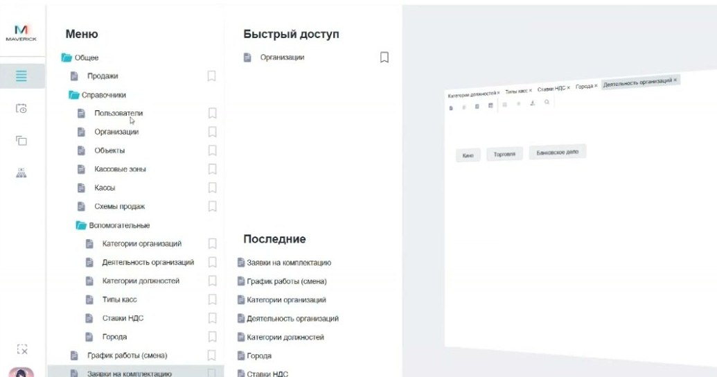
Task: Open the seating layout sidebar icon
Action: pyautogui.click(x=21, y=173)
